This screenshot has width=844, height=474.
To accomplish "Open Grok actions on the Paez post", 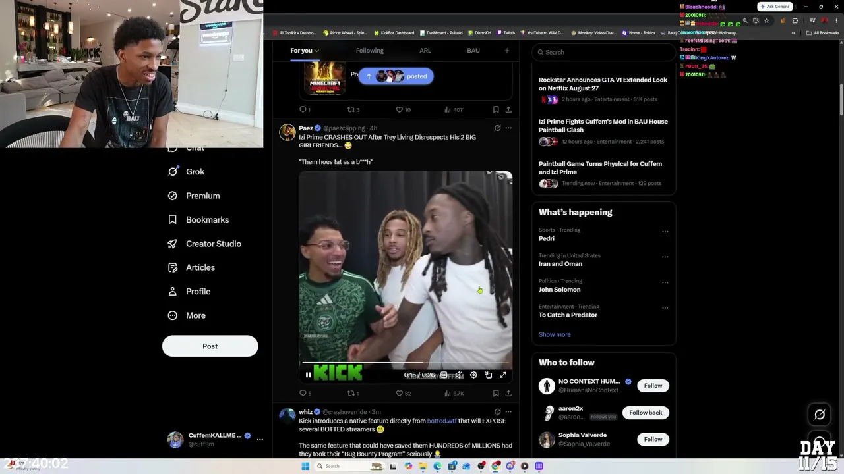I will click(x=497, y=128).
